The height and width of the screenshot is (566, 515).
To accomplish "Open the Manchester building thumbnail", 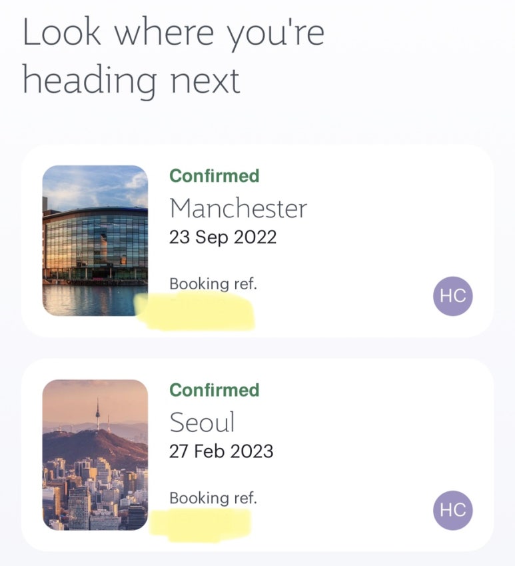I will pos(95,241).
